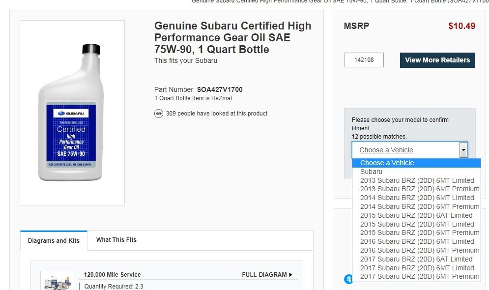Select 2015 Subaru BRZ 6AT Limited option
Image resolution: width=489 pixels, height=290 pixels.
coord(417,215)
